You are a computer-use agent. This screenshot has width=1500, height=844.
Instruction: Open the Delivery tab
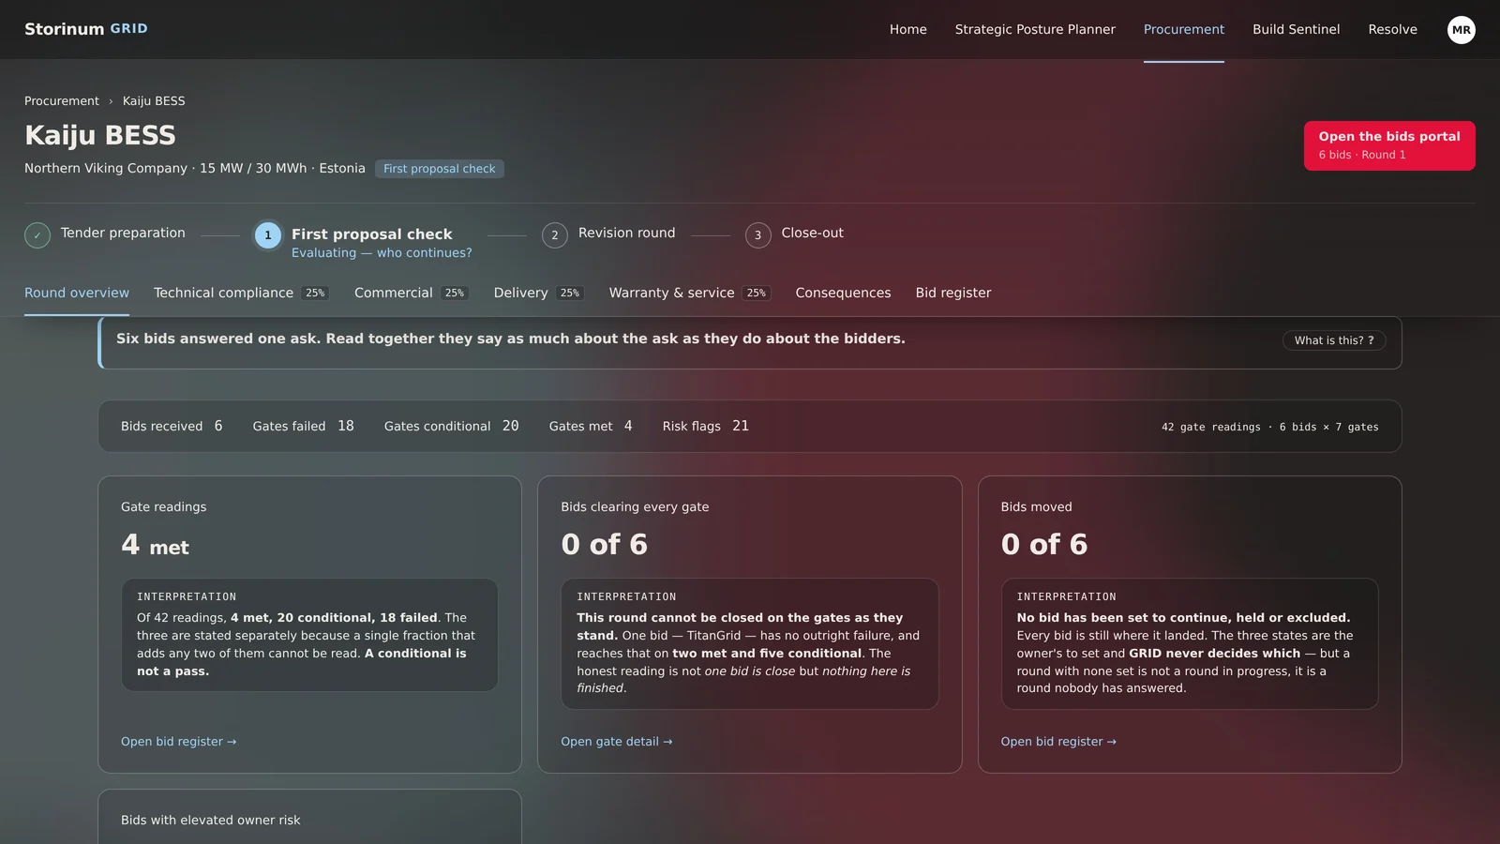pyautogui.click(x=539, y=293)
